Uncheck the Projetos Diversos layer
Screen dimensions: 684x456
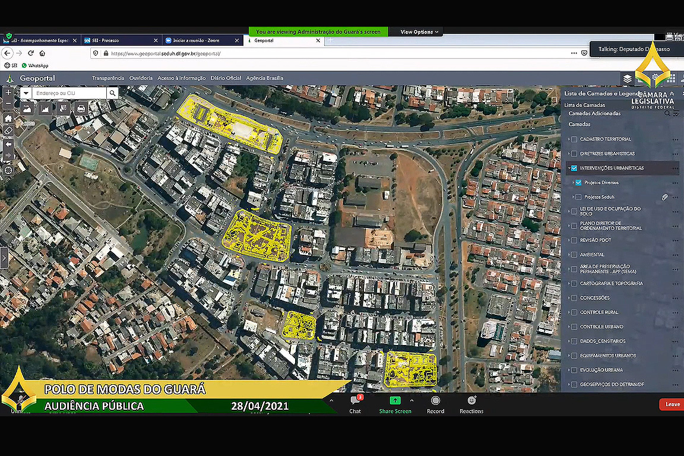[x=579, y=182]
